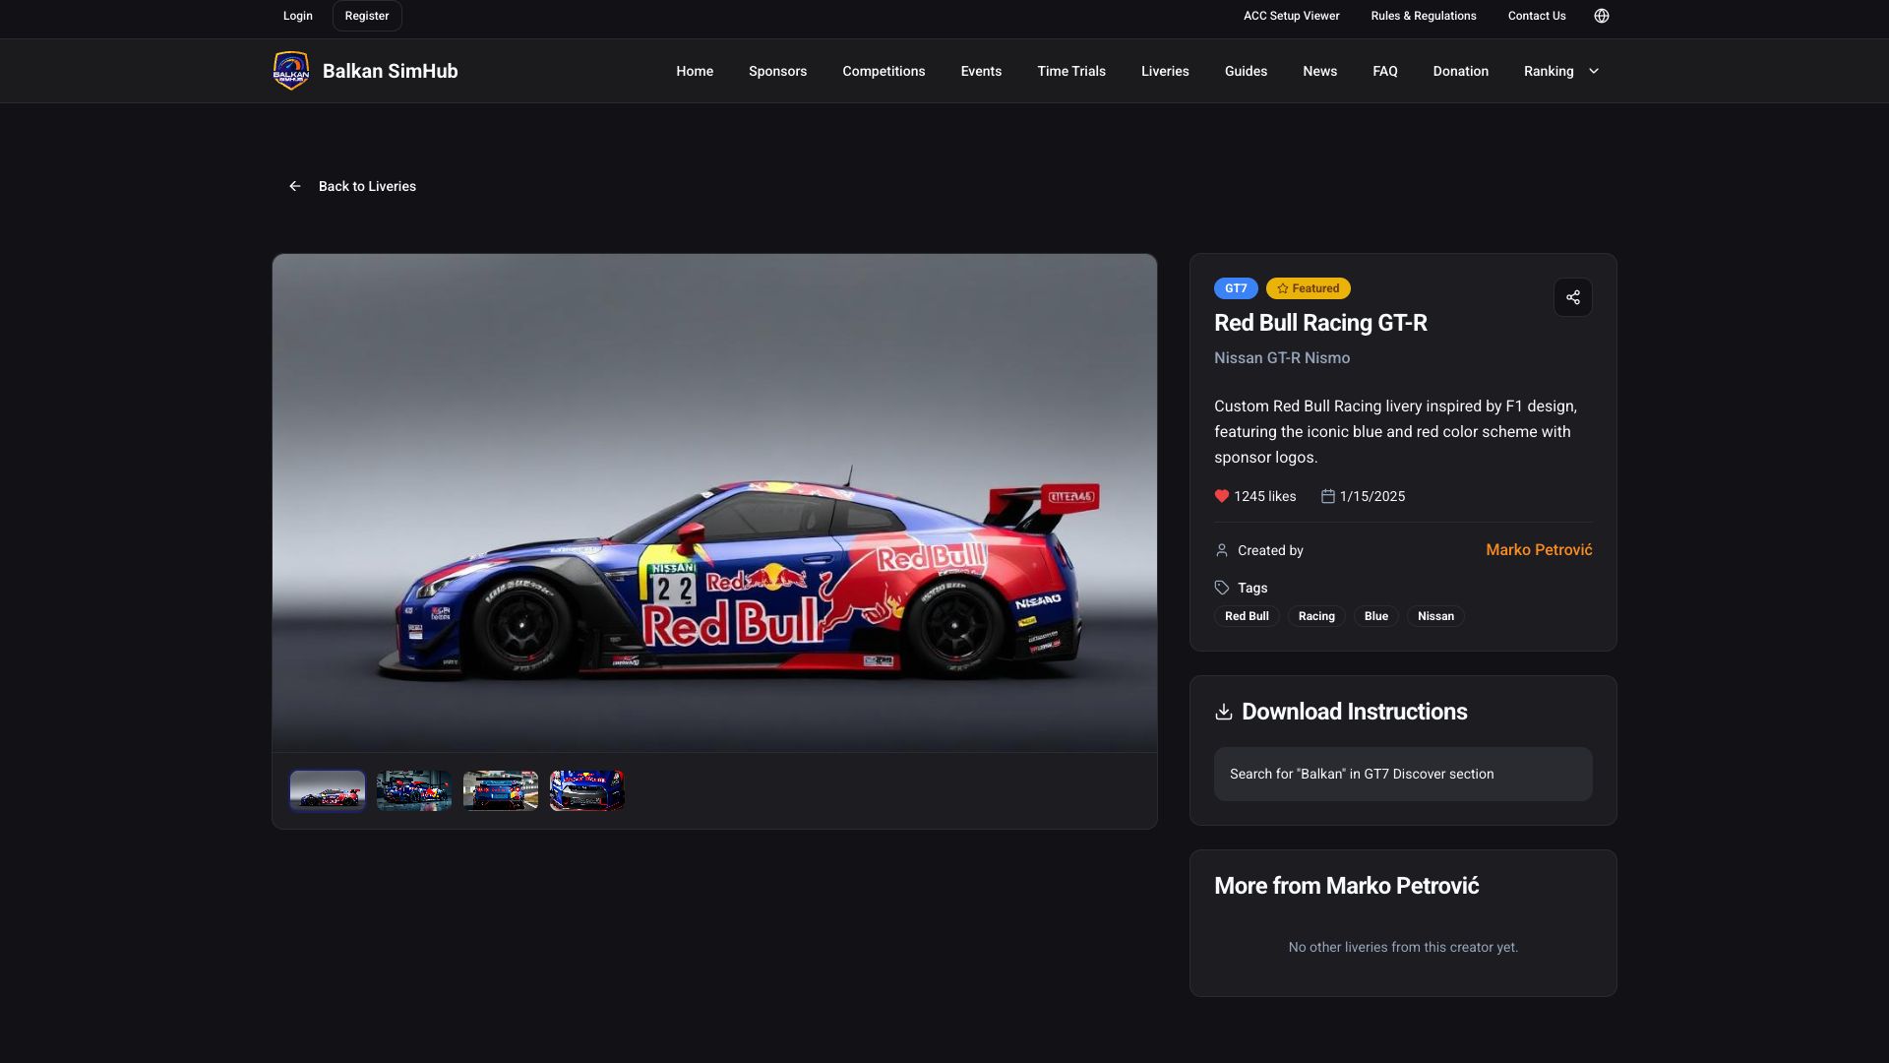Open the Liveries menu item
Image resolution: width=1889 pixels, height=1063 pixels.
[x=1165, y=71]
